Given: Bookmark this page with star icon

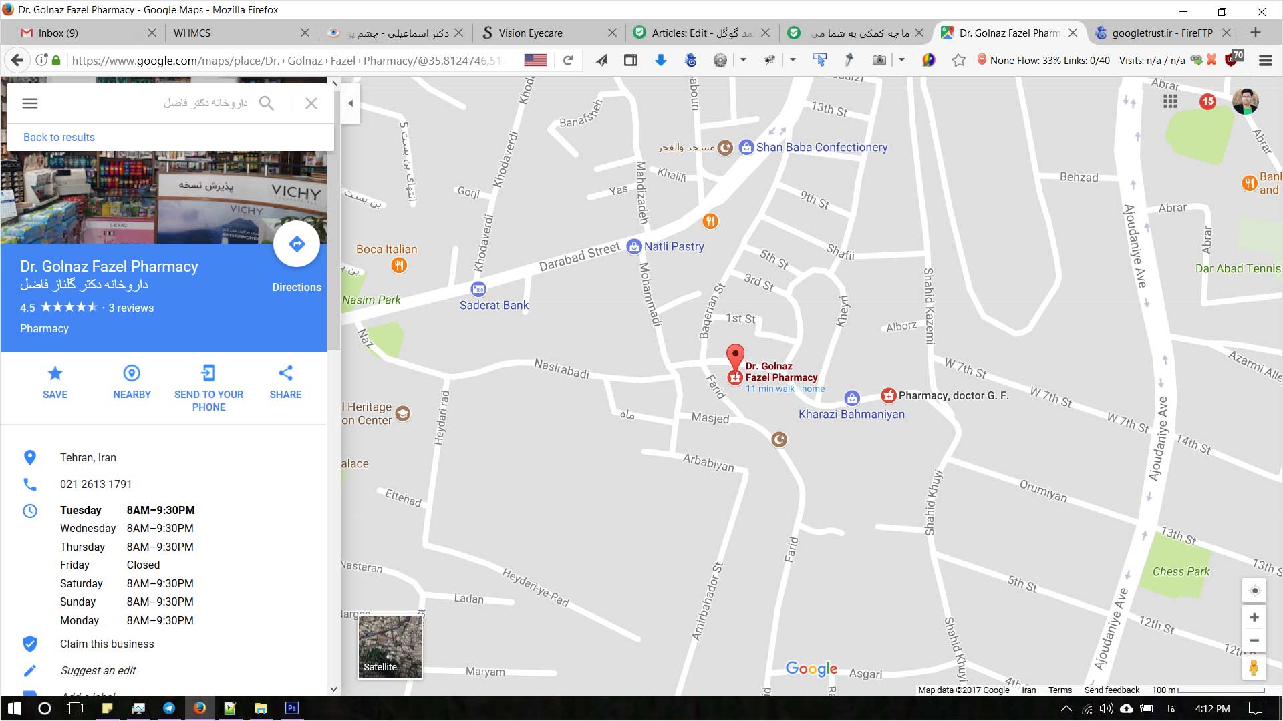Looking at the screenshot, I should (959, 60).
